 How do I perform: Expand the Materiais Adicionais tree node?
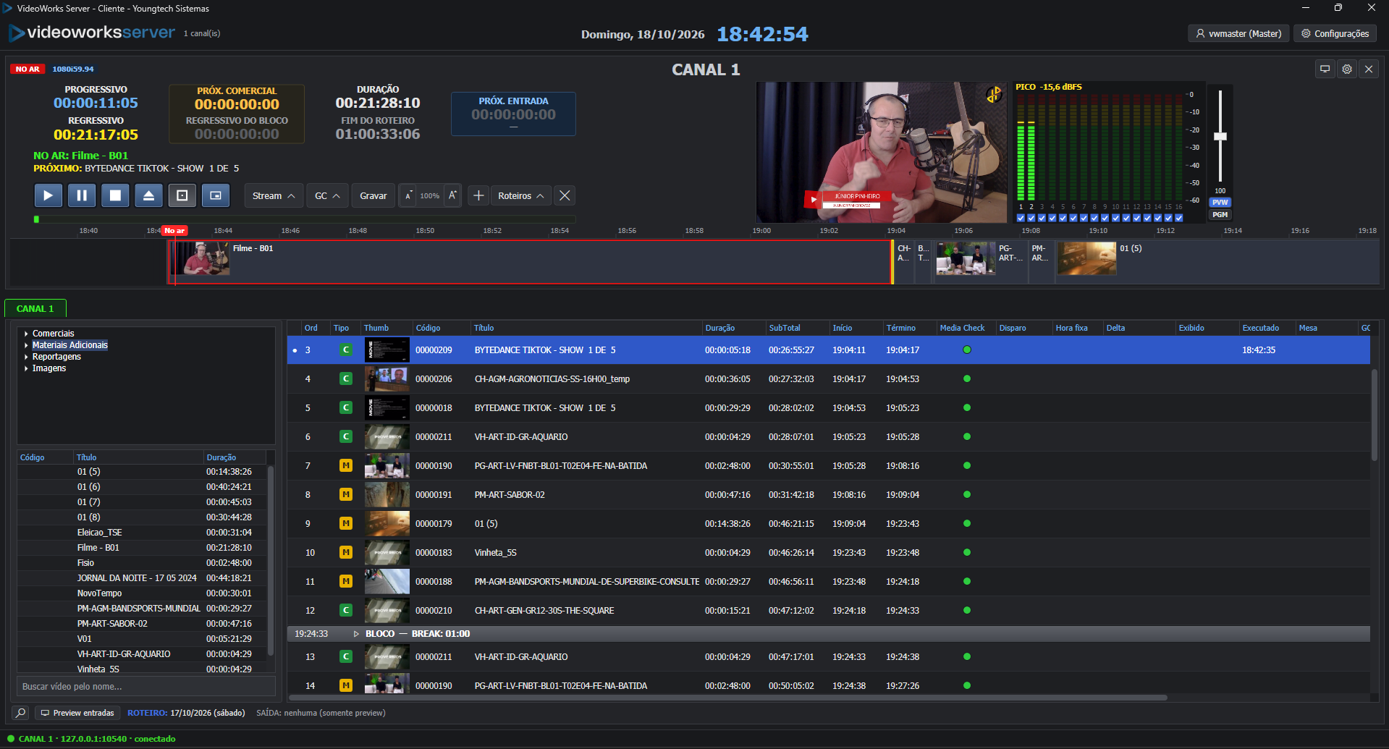(27, 345)
